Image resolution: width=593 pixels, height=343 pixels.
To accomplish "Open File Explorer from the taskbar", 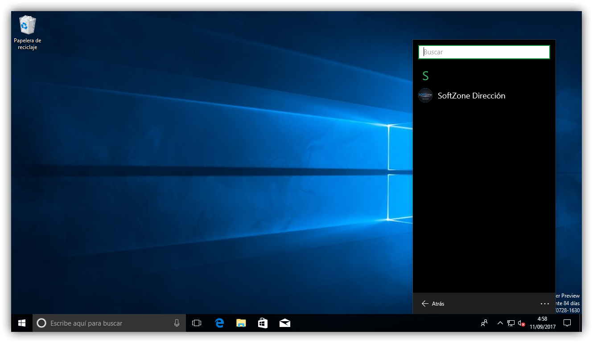I will coord(241,323).
